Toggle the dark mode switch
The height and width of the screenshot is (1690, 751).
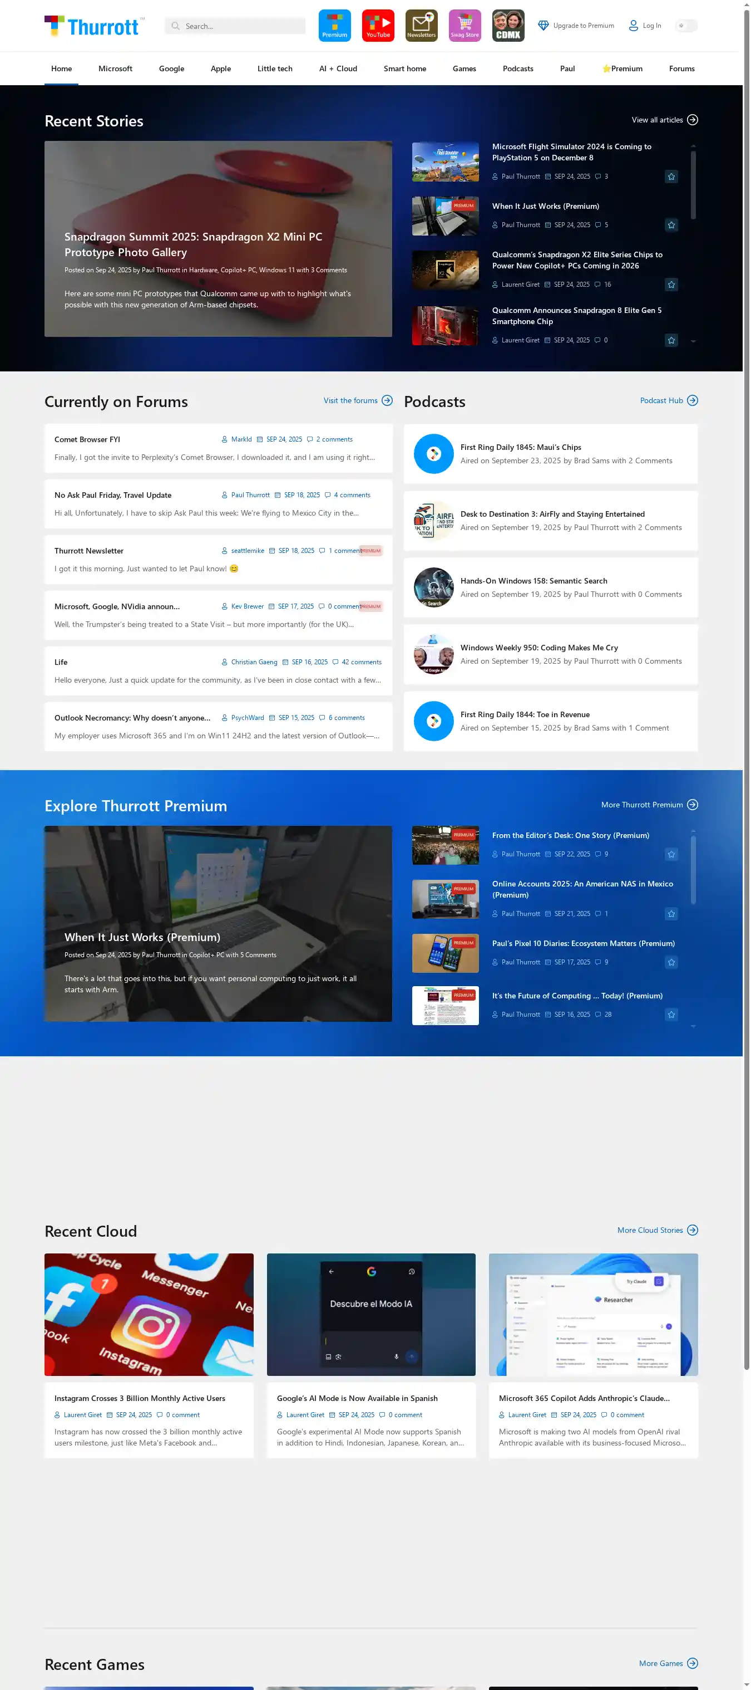point(685,26)
